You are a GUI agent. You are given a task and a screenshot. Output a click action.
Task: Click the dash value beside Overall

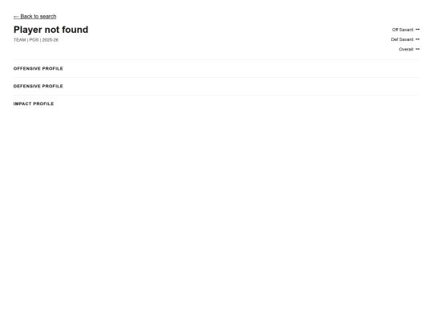coord(418,49)
